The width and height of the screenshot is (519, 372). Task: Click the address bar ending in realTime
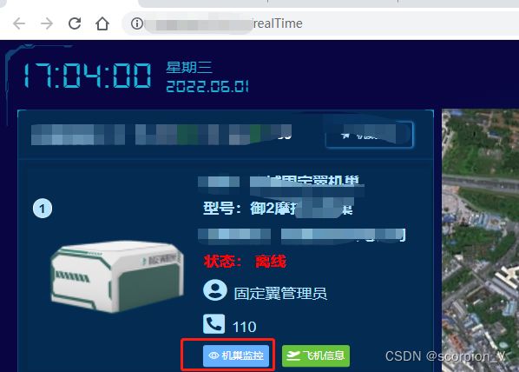pos(318,23)
